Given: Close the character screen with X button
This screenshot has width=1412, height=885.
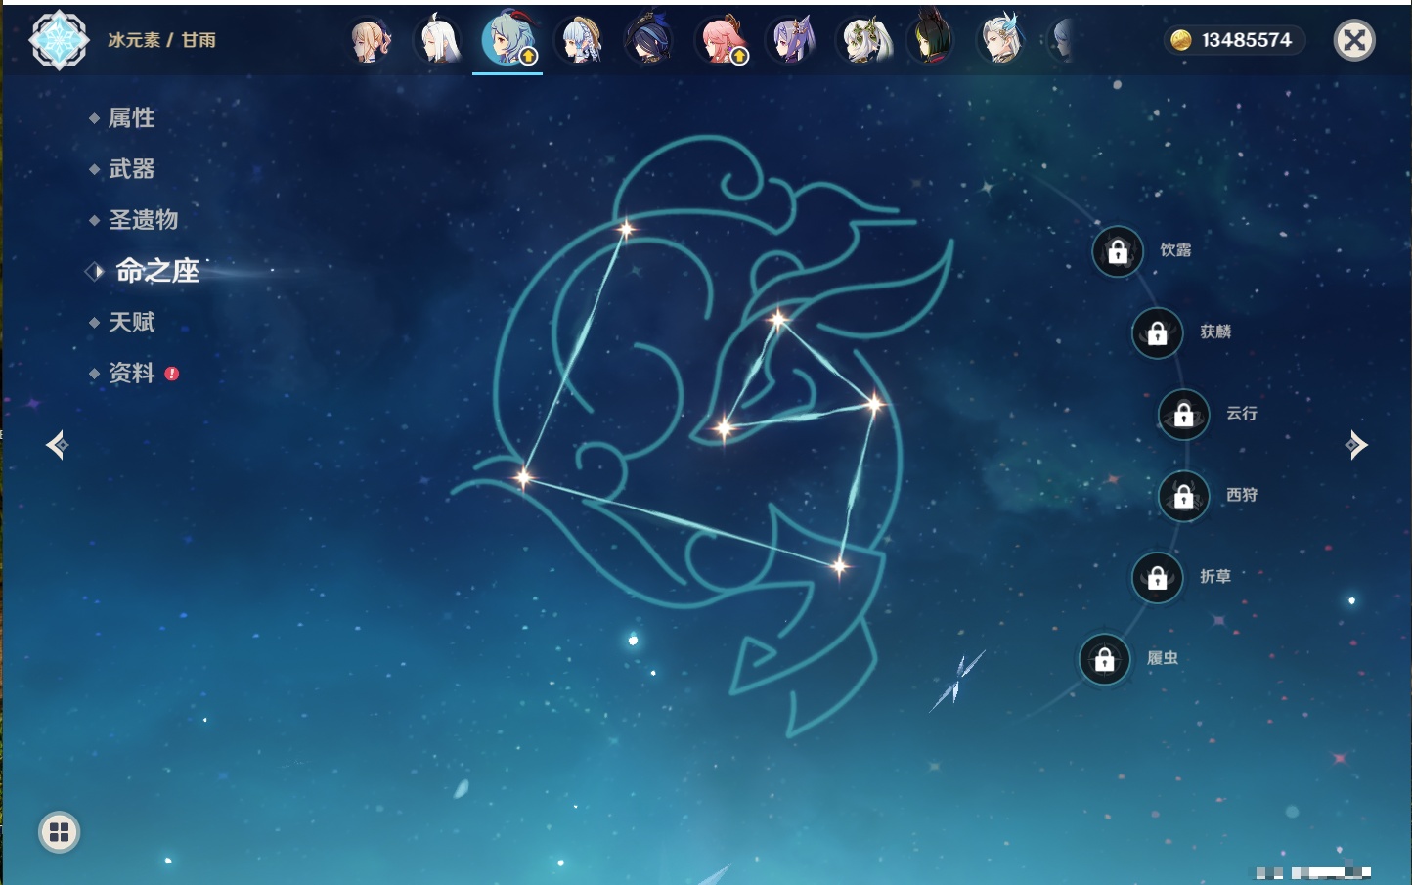Looking at the screenshot, I should (x=1354, y=40).
